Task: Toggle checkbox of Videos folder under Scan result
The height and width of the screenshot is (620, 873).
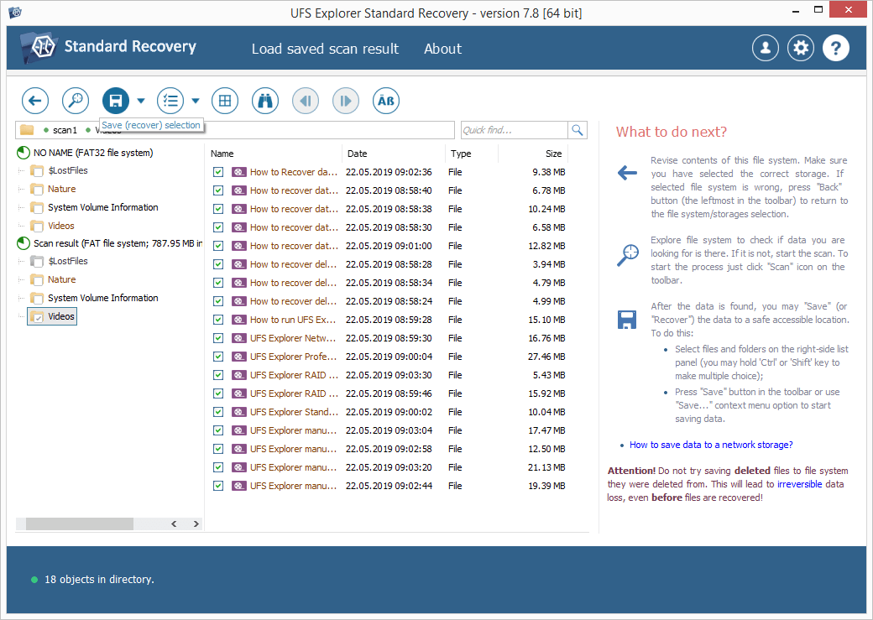Action: pyautogui.click(x=38, y=317)
